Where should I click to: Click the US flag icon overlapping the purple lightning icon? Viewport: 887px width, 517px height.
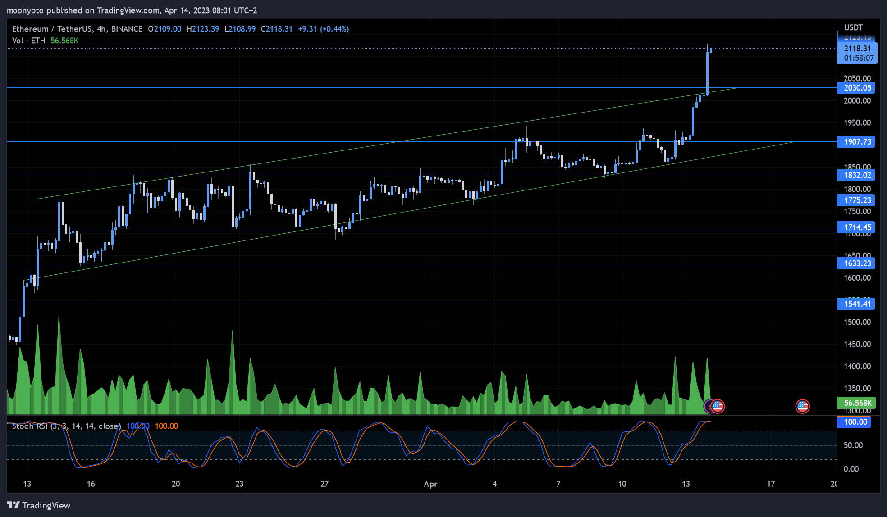[718, 406]
